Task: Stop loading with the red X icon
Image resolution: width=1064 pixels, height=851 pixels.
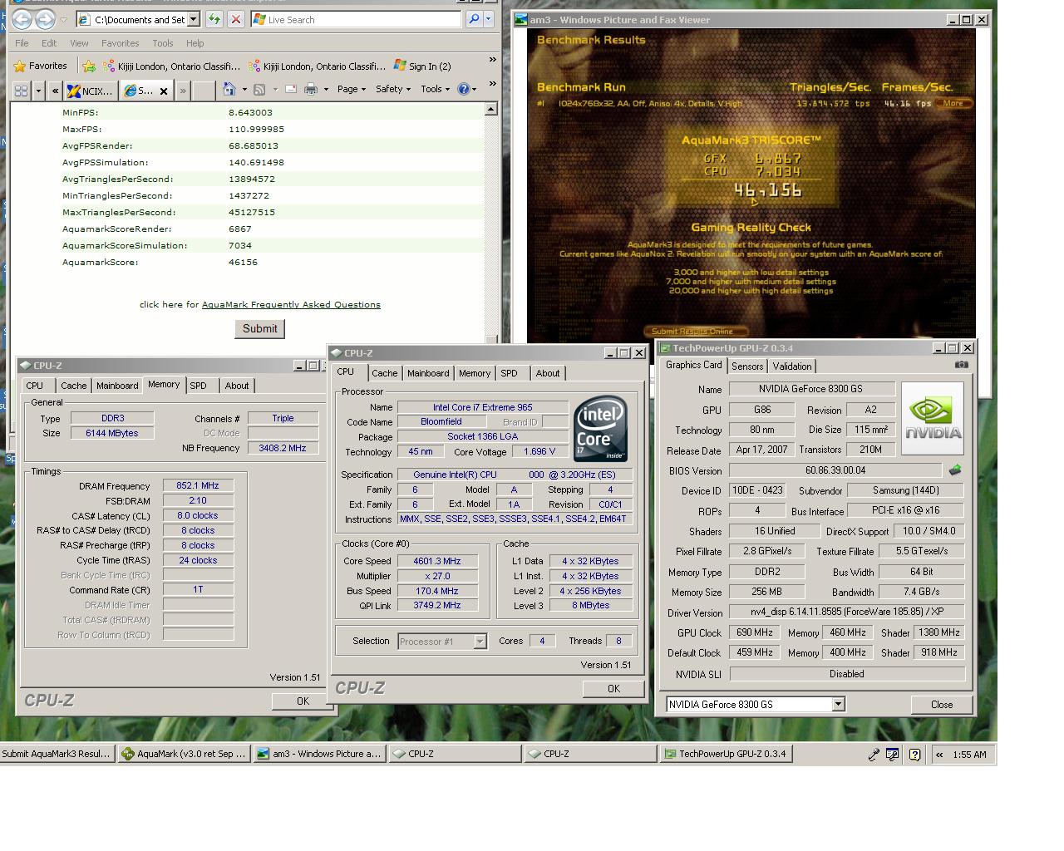Action: pyautogui.click(x=236, y=18)
